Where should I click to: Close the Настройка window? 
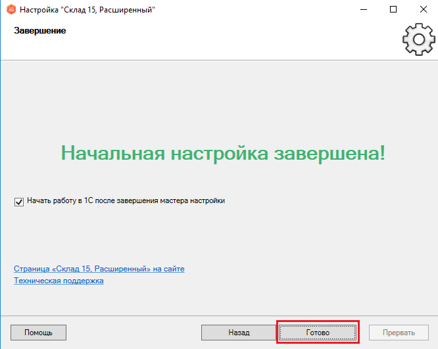coord(423,9)
